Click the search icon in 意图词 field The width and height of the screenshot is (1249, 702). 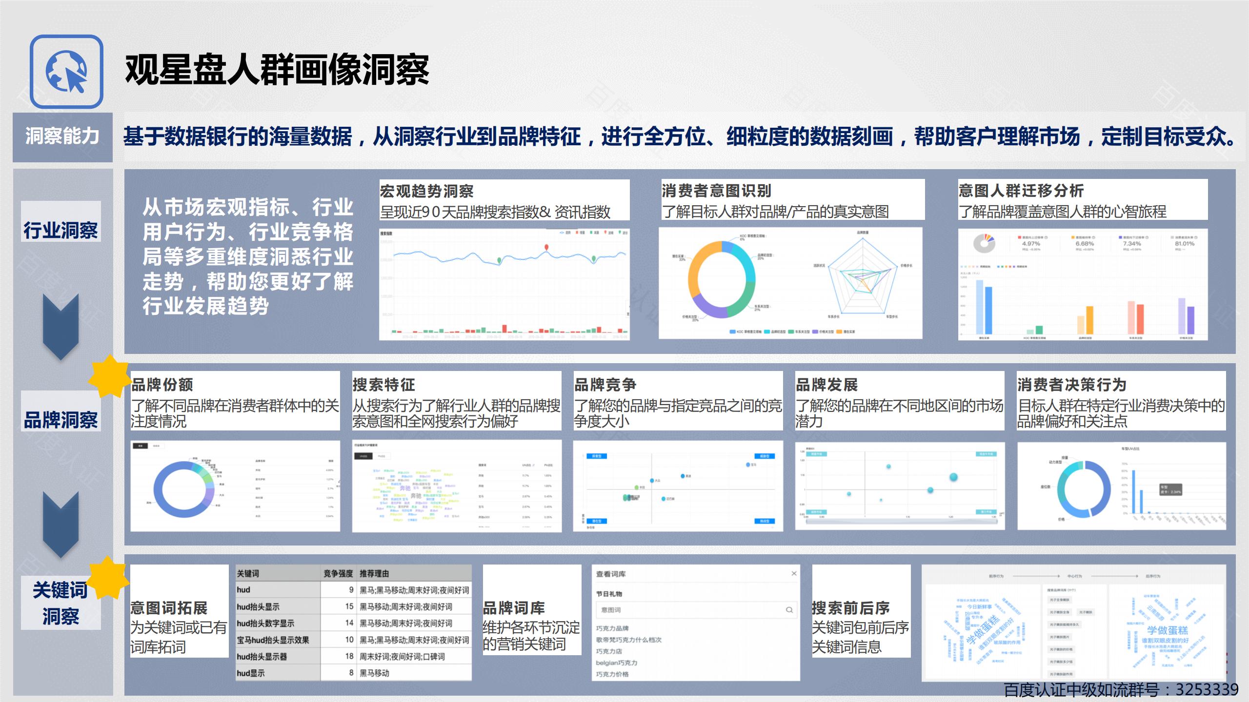[789, 610]
